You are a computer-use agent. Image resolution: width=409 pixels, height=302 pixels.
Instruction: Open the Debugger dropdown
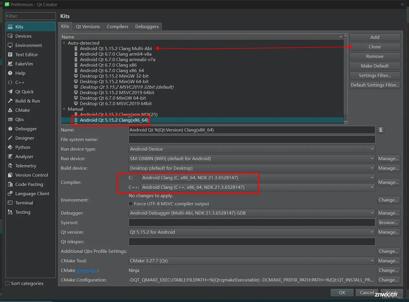click(252, 213)
